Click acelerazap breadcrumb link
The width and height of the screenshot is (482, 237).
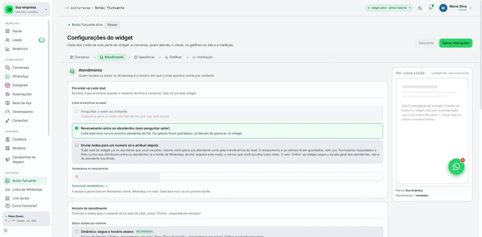click(80, 8)
